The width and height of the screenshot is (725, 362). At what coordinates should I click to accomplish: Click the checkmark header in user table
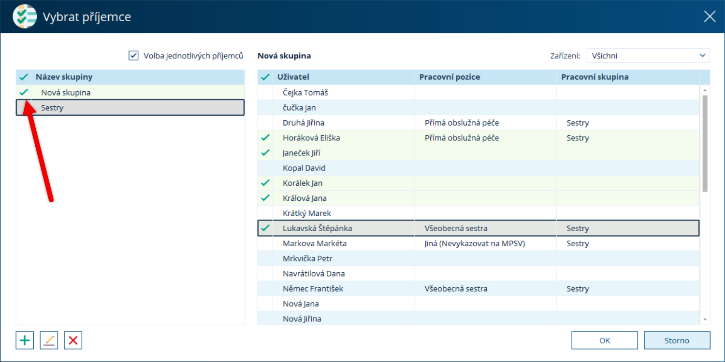265,77
